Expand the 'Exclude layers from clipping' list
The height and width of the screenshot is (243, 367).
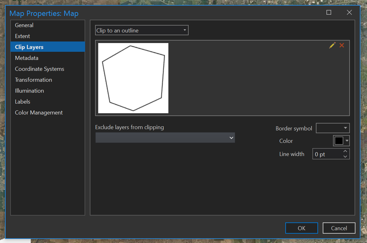231,138
